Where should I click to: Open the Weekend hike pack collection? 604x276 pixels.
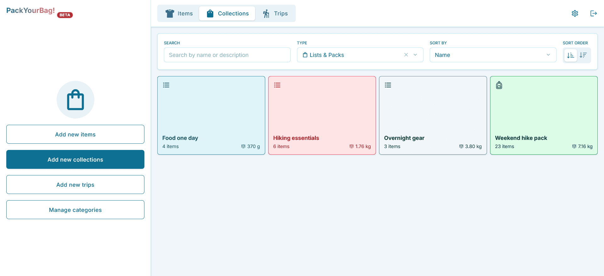pyautogui.click(x=544, y=115)
